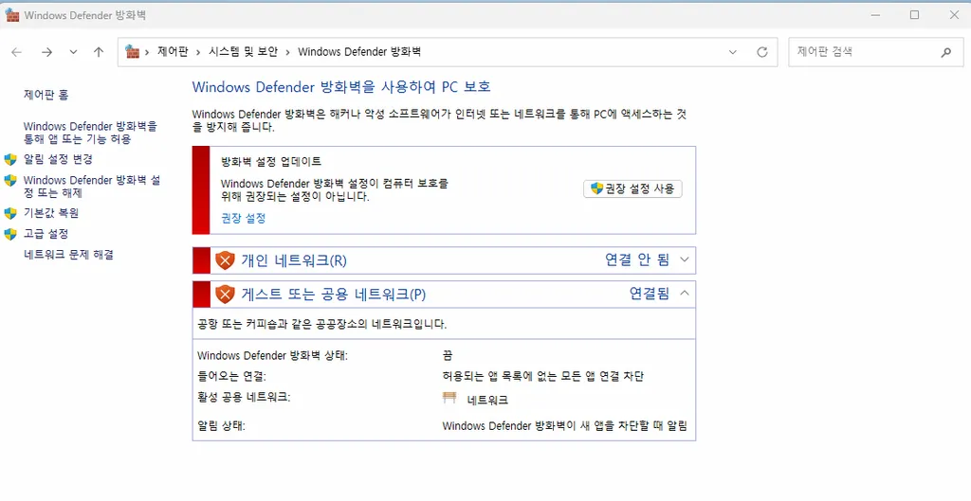The width and height of the screenshot is (971, 501).
Task: Click the red shield icon for 게스트 또는 공용 네트워크
Action: 225,294
